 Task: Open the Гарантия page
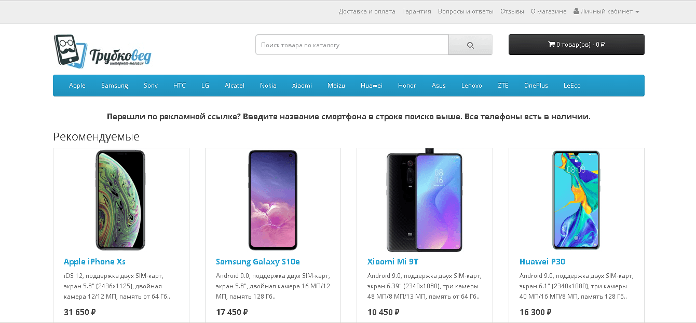416,11
